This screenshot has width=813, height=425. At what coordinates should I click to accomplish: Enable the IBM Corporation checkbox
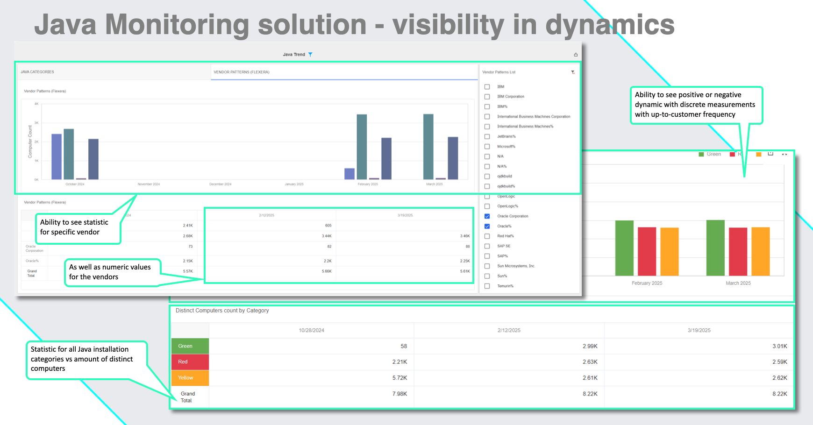[x=487, y=97]
